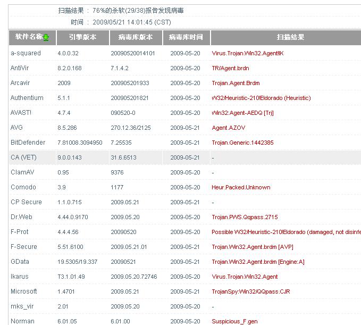361x325 pixels.
Task: Click result Suspicious_F.gen
Action: tap(234, 321)
